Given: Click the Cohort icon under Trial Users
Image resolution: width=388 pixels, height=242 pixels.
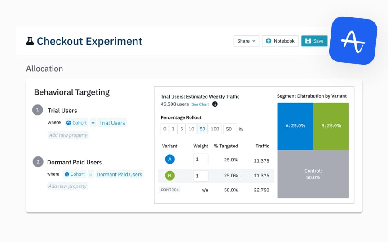Looking at the screenshot, I should point(69,123).
